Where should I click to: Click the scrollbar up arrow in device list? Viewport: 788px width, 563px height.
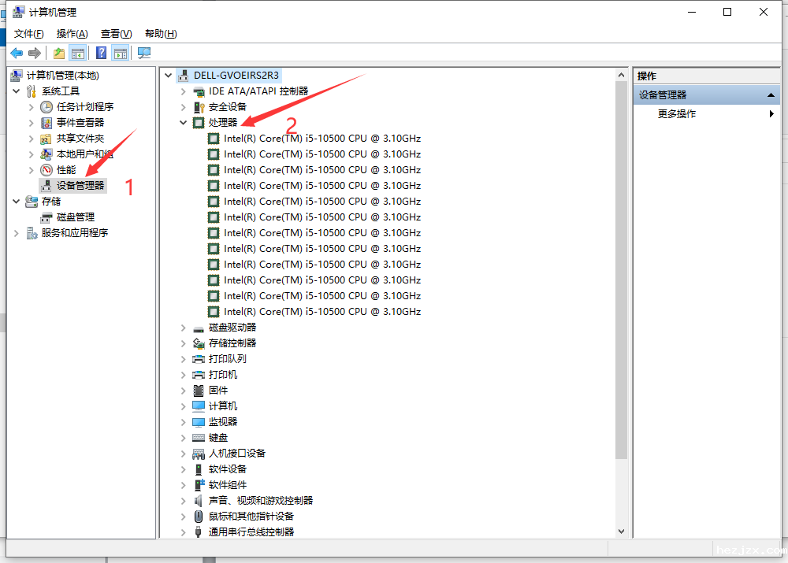pyautogui.click(x=622, y=76)
